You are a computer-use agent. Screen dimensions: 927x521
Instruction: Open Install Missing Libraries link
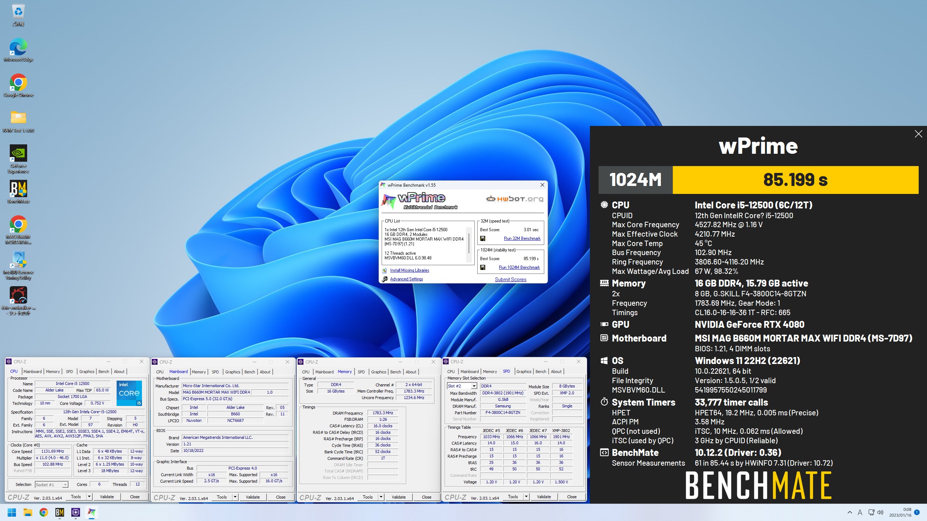(410, 270)
